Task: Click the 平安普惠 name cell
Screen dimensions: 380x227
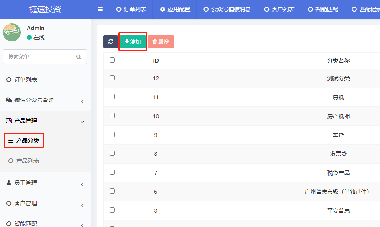Action: pyautogui.click(x=338, y=211)
